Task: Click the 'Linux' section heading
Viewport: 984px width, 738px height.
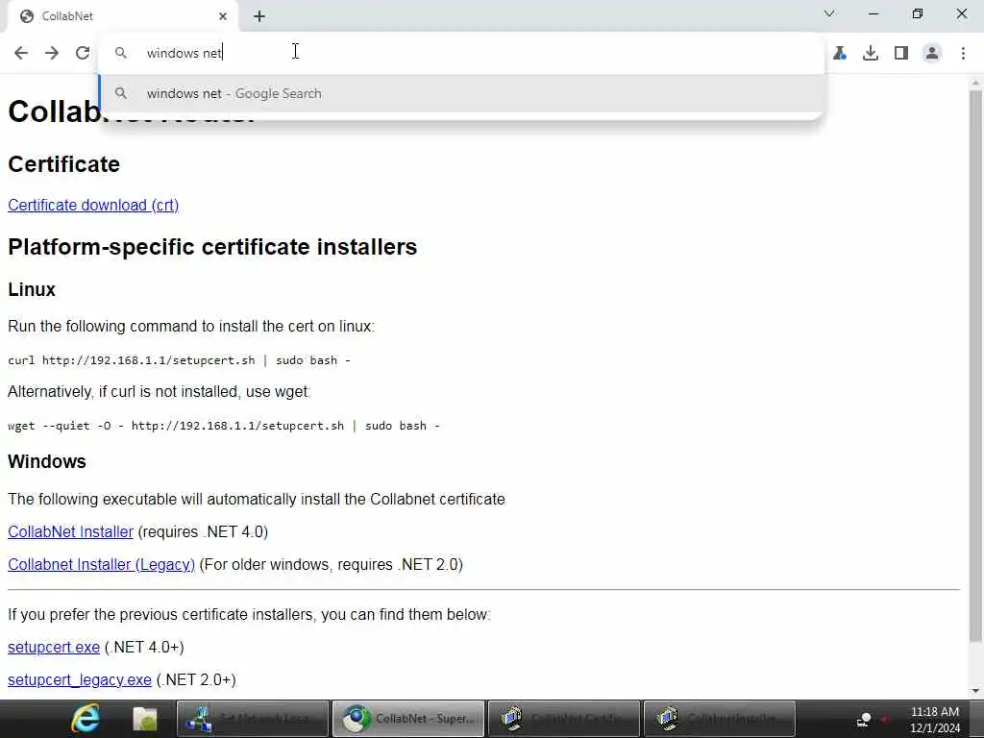Action: tap(32, 289)
